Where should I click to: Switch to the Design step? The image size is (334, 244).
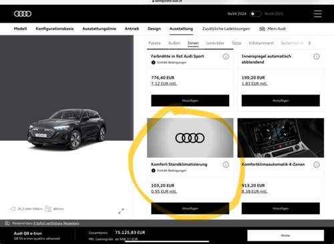click(154, 29)
